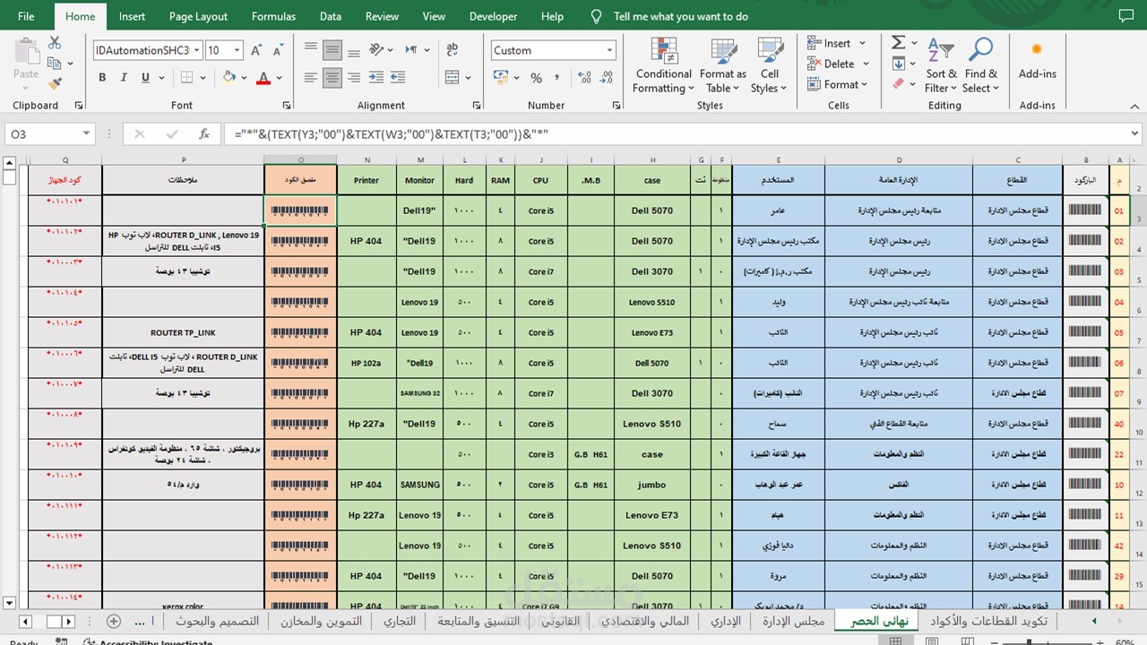Switch to the Insert ribbon tab
The width and height of the screenshot is (1147, 645).
(x=132, y=16)
